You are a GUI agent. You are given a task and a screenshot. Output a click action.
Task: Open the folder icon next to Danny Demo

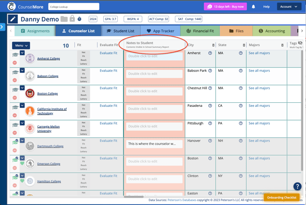tap(64, 19)
